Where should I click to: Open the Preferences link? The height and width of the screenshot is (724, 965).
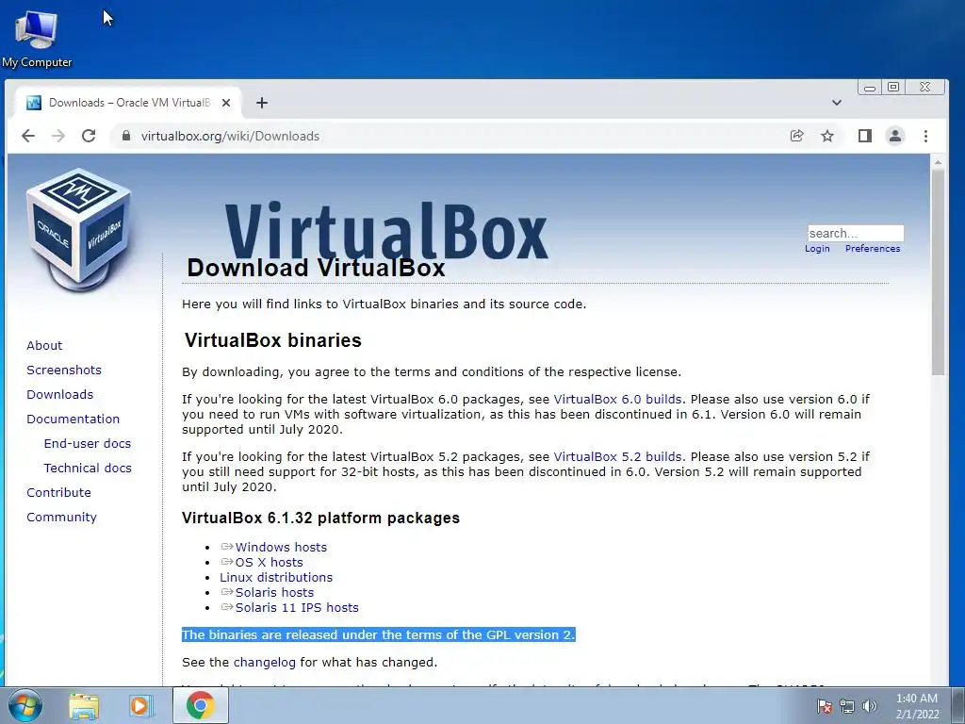(x=873, y=249)
